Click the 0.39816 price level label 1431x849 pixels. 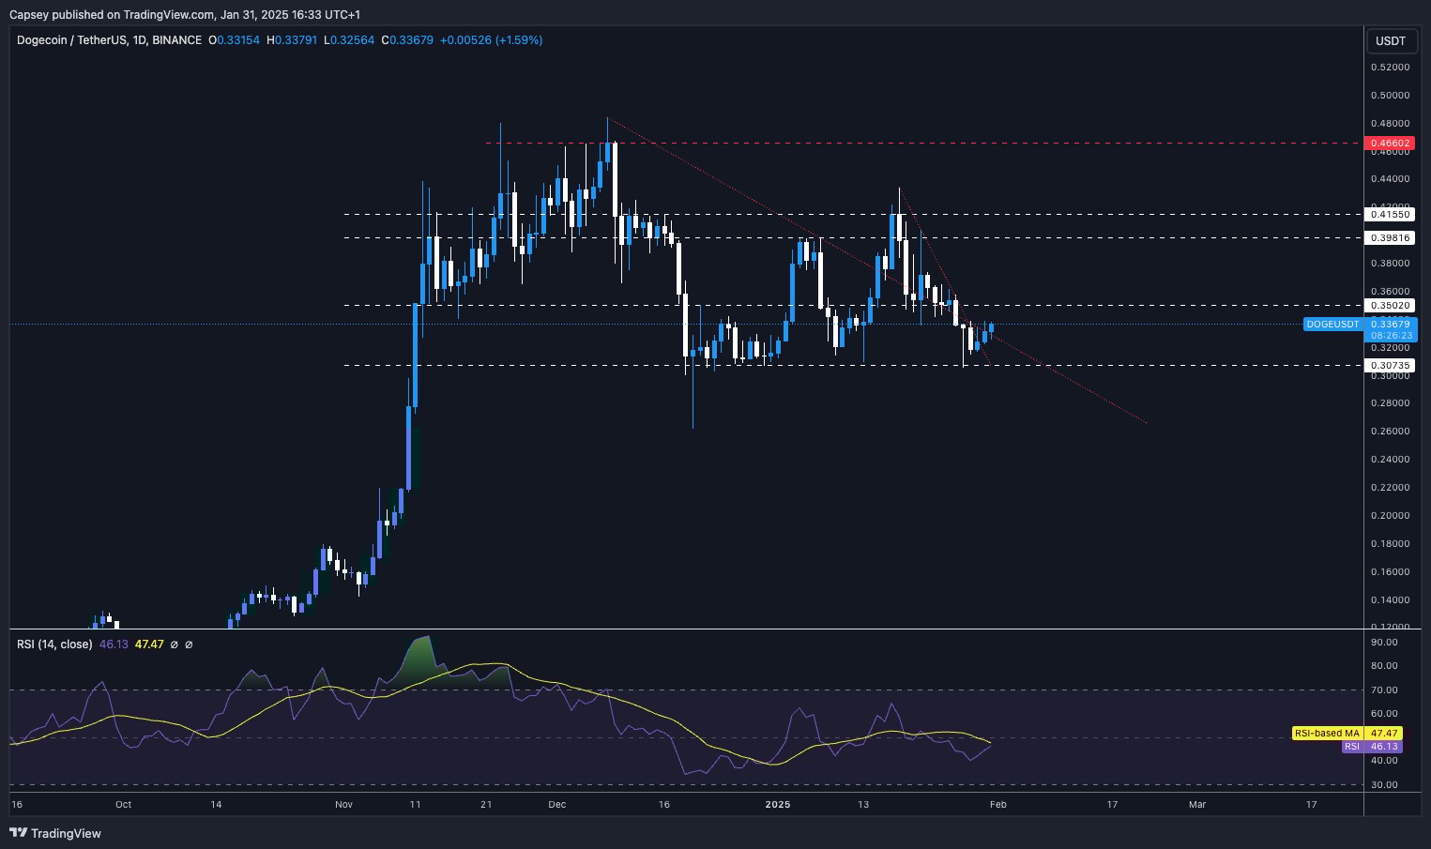point(1390,237)
